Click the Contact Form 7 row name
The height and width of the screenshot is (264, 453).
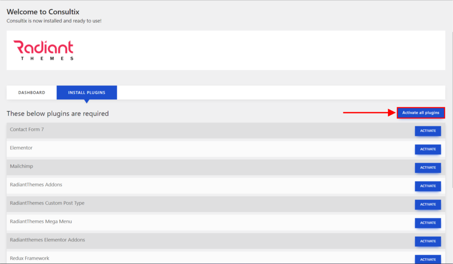point(27,130)
